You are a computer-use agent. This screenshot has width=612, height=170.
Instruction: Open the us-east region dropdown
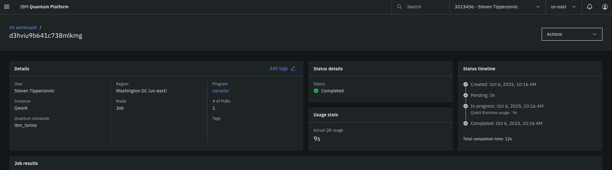pos(563,7)
